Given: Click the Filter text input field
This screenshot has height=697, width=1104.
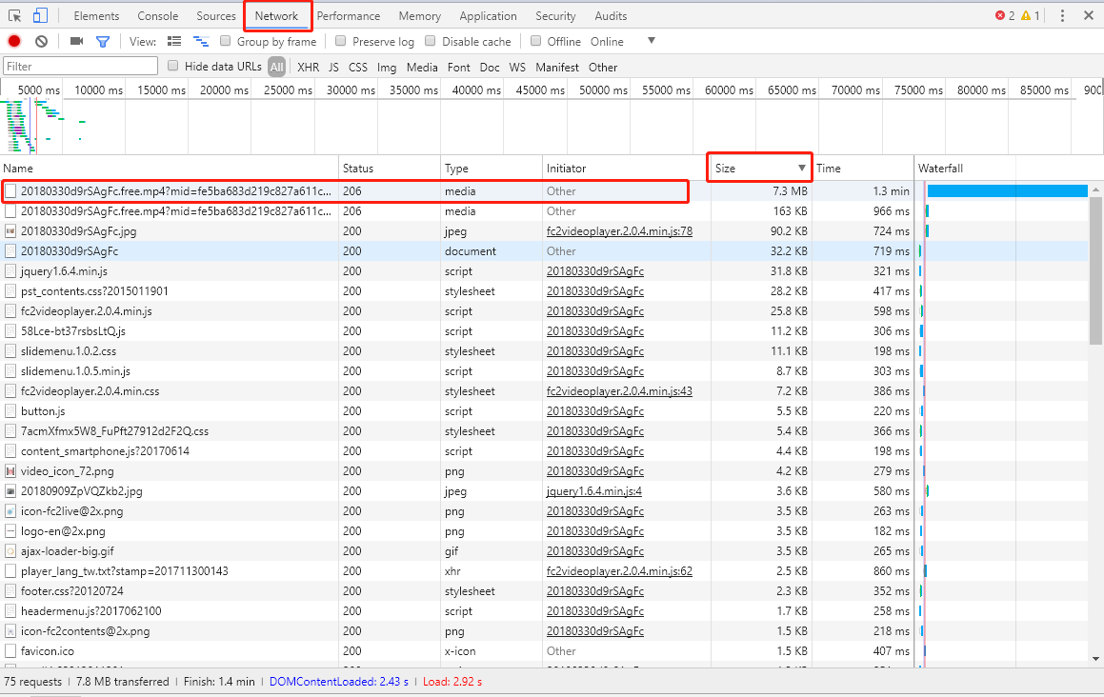Looking at the screenshot, I should tap(80, 67).
